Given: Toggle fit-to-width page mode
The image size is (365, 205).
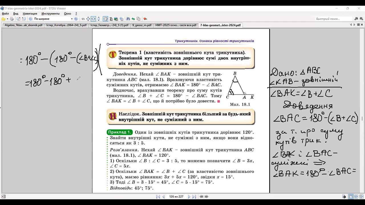Looking at the screenshot, I should [93, 19].
